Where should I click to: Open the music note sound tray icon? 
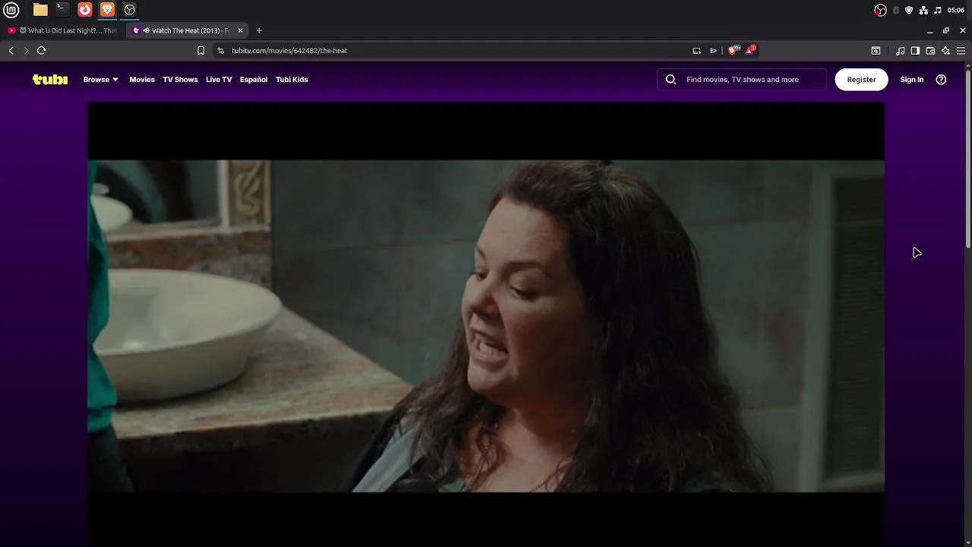point(937,10)
